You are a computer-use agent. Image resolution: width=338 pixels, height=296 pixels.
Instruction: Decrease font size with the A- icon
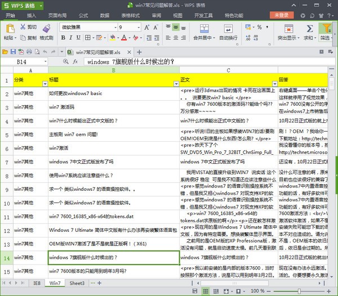pos(155,27)
